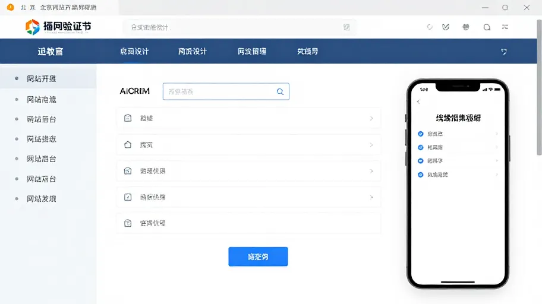The width and height of the screenshot is (542, 304).
Task: Click the fifth list row label
Action: tap(153, 223)
